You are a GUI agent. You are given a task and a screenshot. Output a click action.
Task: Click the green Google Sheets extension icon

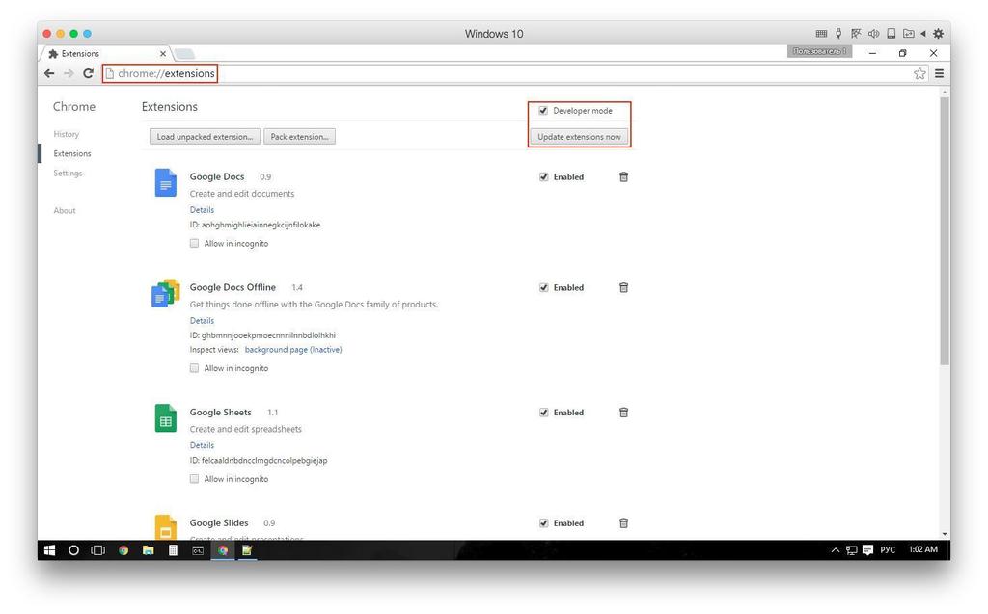point(166,418)
